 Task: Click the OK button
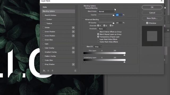[x=152, y=7]
